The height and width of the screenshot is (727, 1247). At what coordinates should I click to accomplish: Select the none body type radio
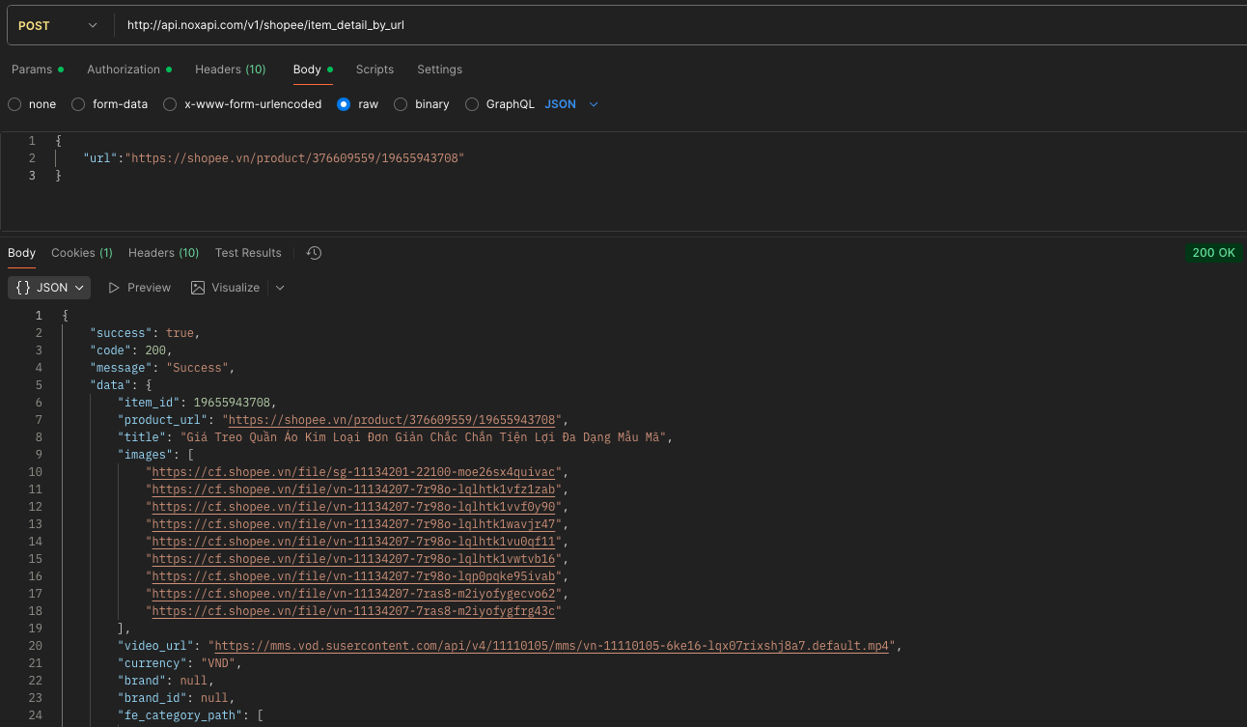[x=14, y=104]
